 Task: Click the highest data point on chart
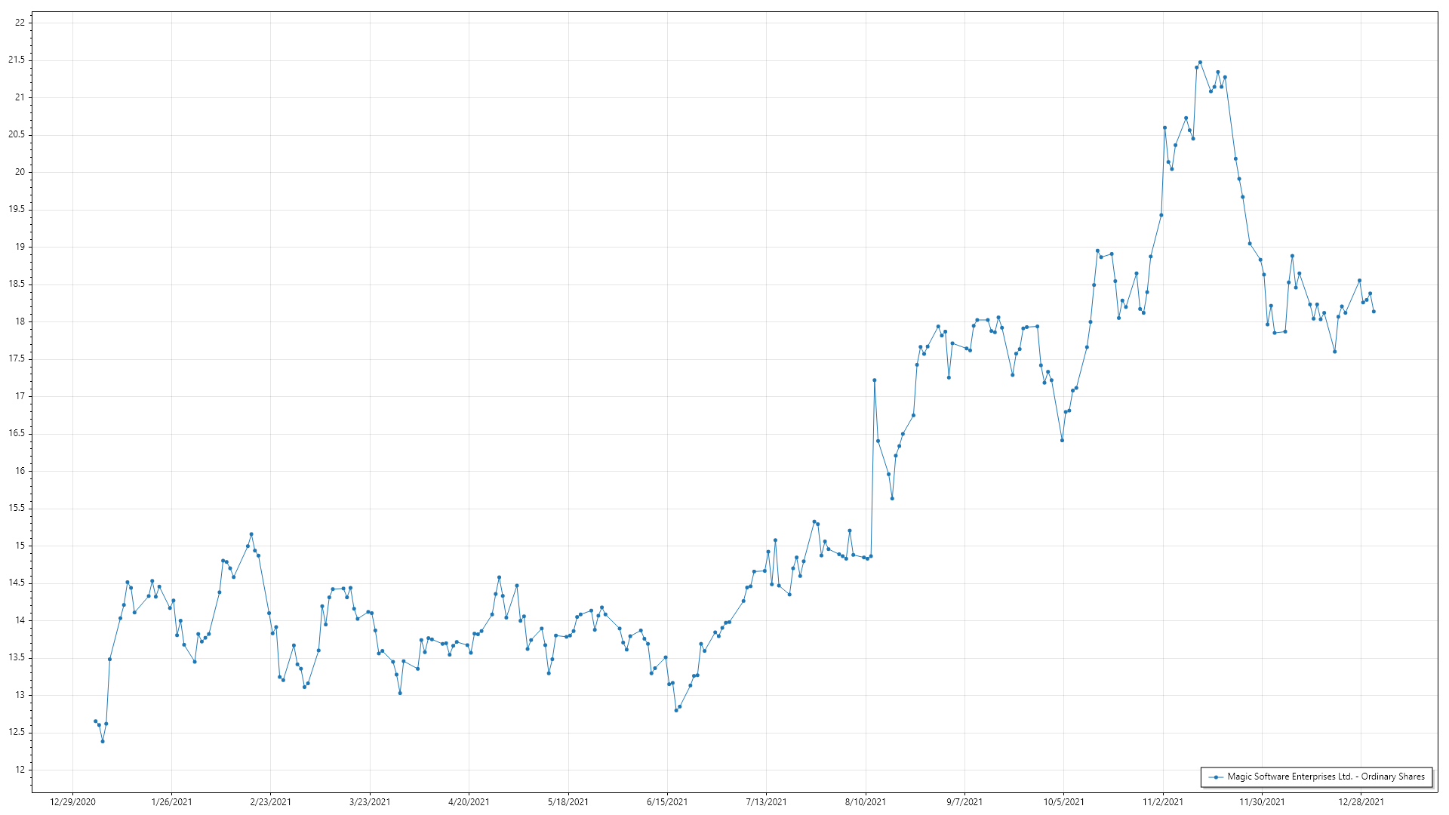click(1200, 63)
